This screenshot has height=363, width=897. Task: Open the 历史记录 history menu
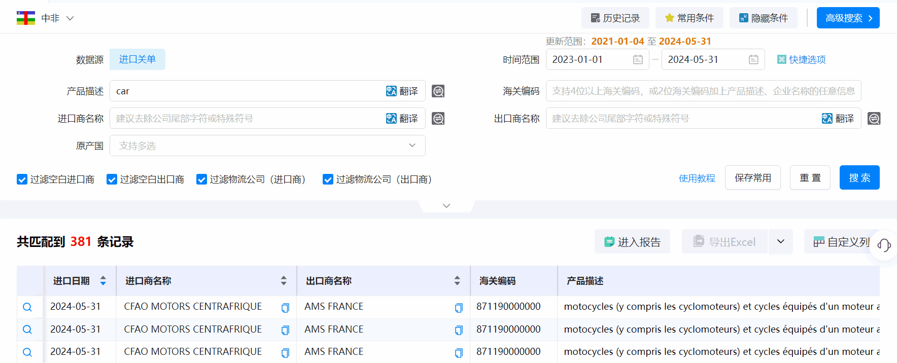[615, 18]
